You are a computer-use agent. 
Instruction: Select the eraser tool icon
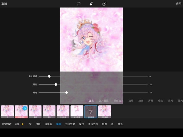(x=91, y=4)
